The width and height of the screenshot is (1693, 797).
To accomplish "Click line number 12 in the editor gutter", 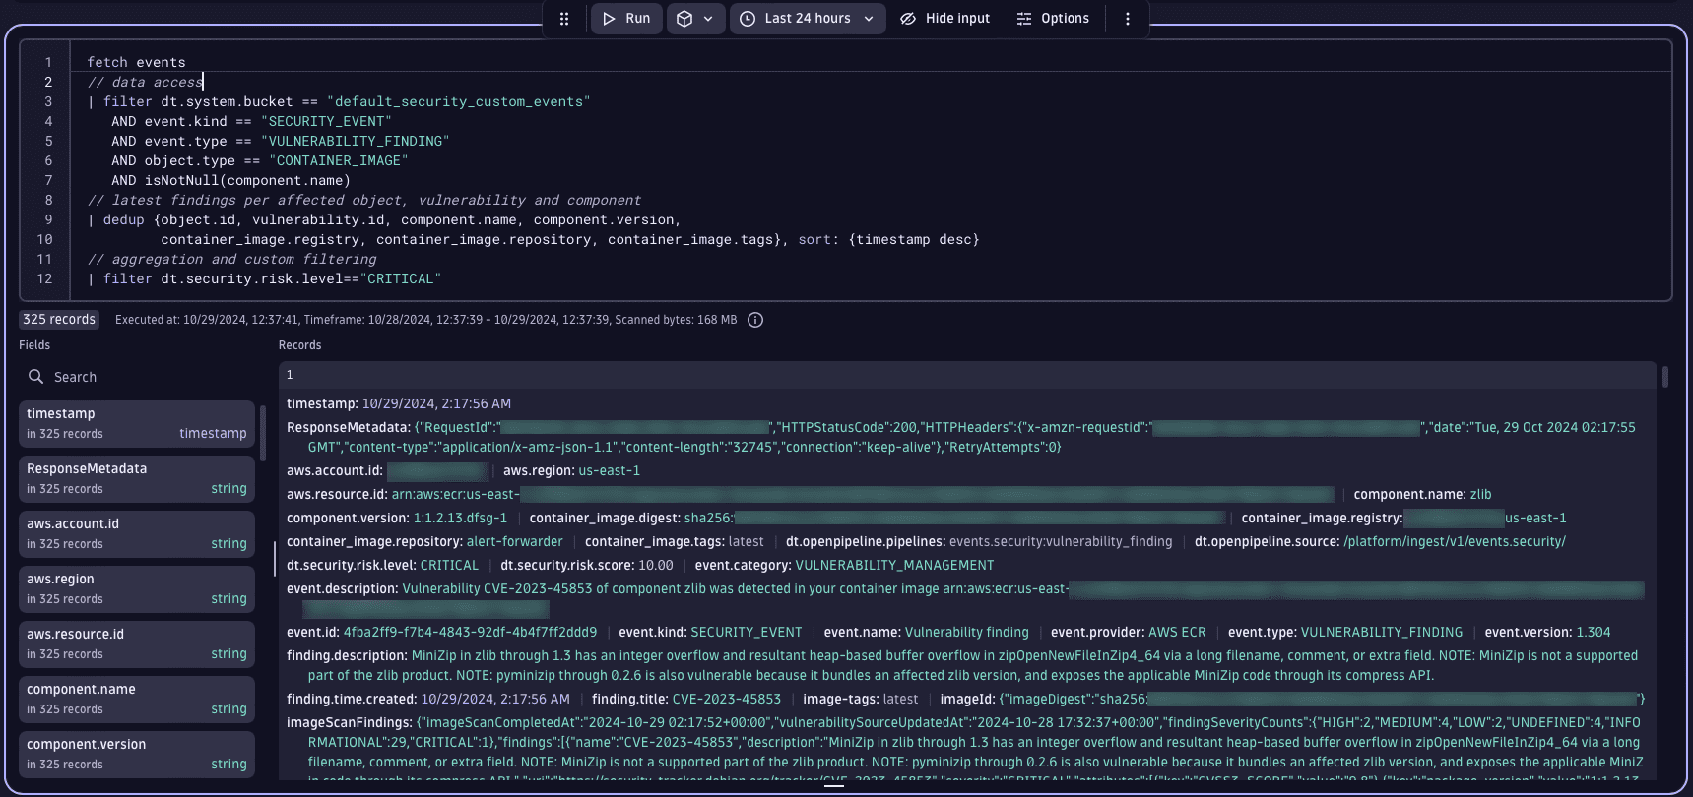I will 44,278.
